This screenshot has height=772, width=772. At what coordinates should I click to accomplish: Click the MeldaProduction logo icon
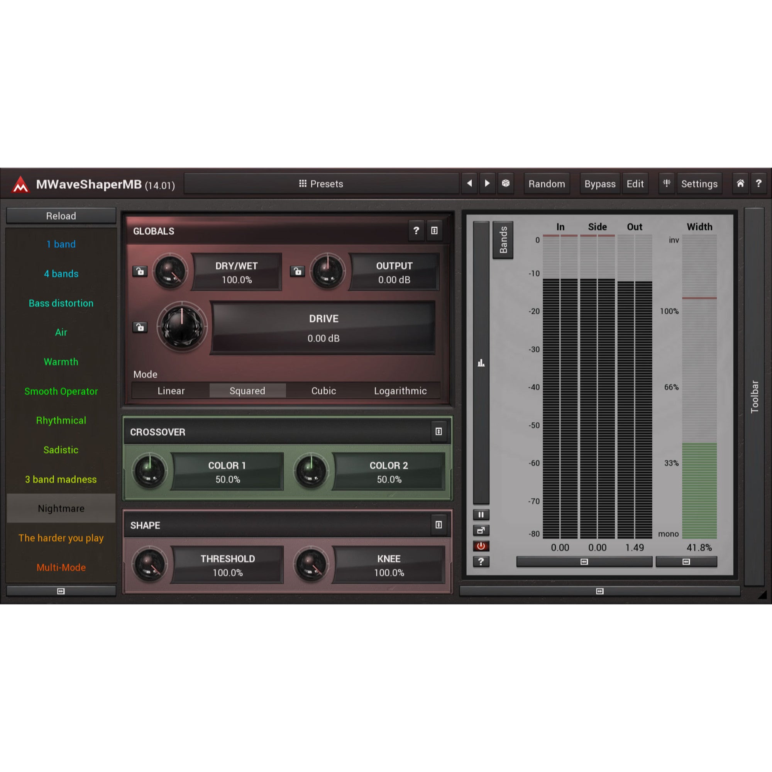click(x=20, y=184)
